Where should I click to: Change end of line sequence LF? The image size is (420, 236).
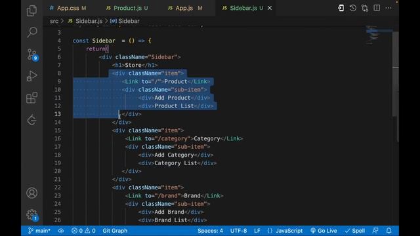pos(257,231)
